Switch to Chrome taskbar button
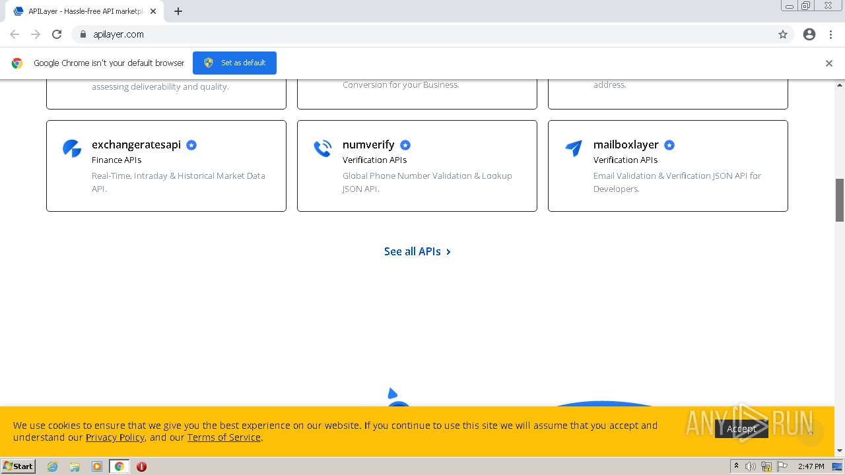This screenshot has width=845, height=475. [119, 466]
